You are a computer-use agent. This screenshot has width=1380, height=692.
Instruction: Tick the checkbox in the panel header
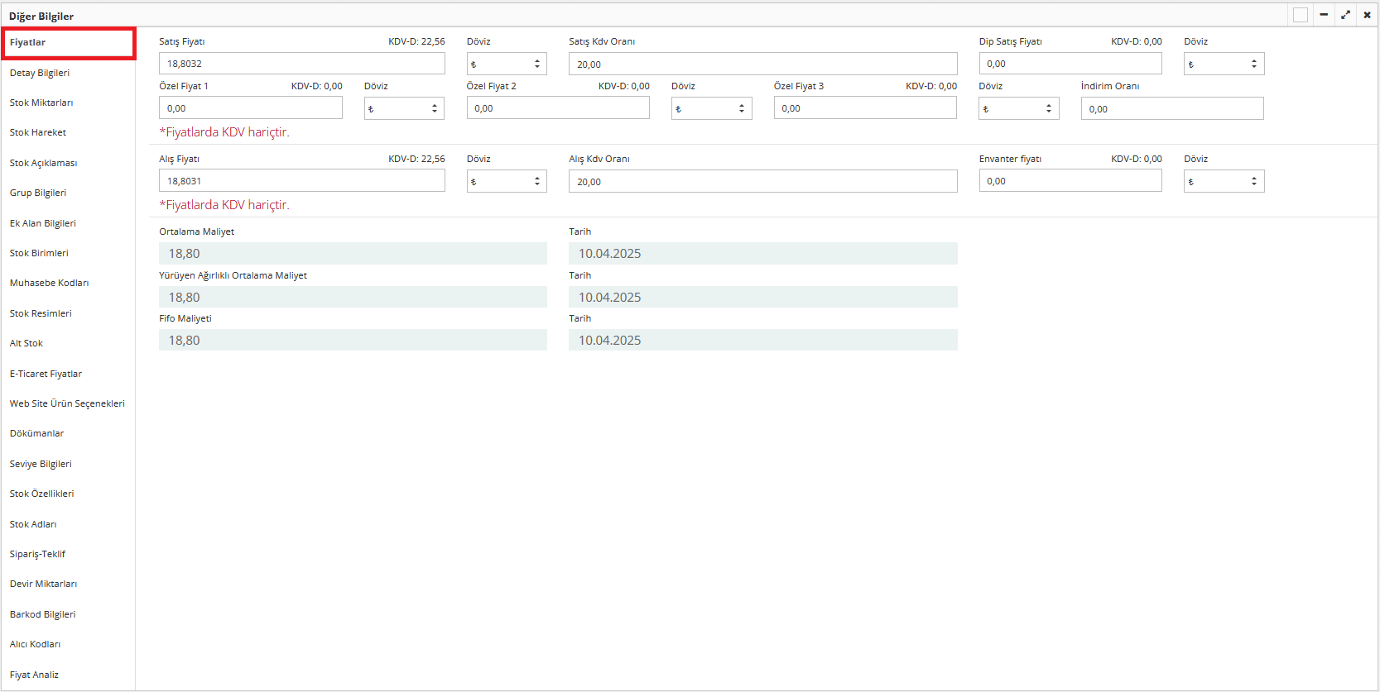tap(1301, 15)
